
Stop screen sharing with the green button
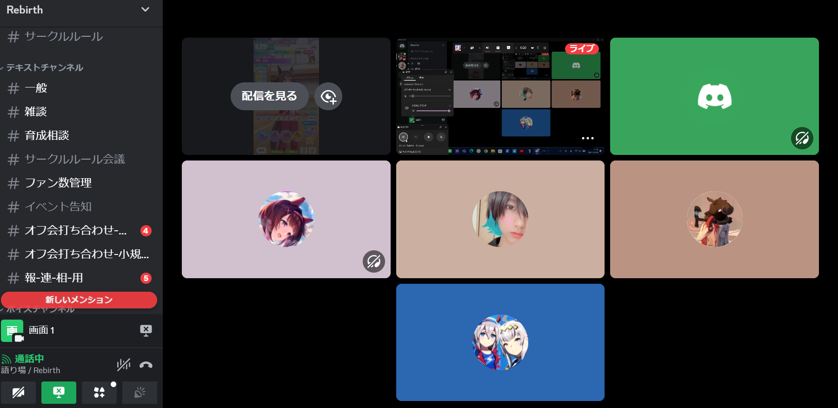59,393
